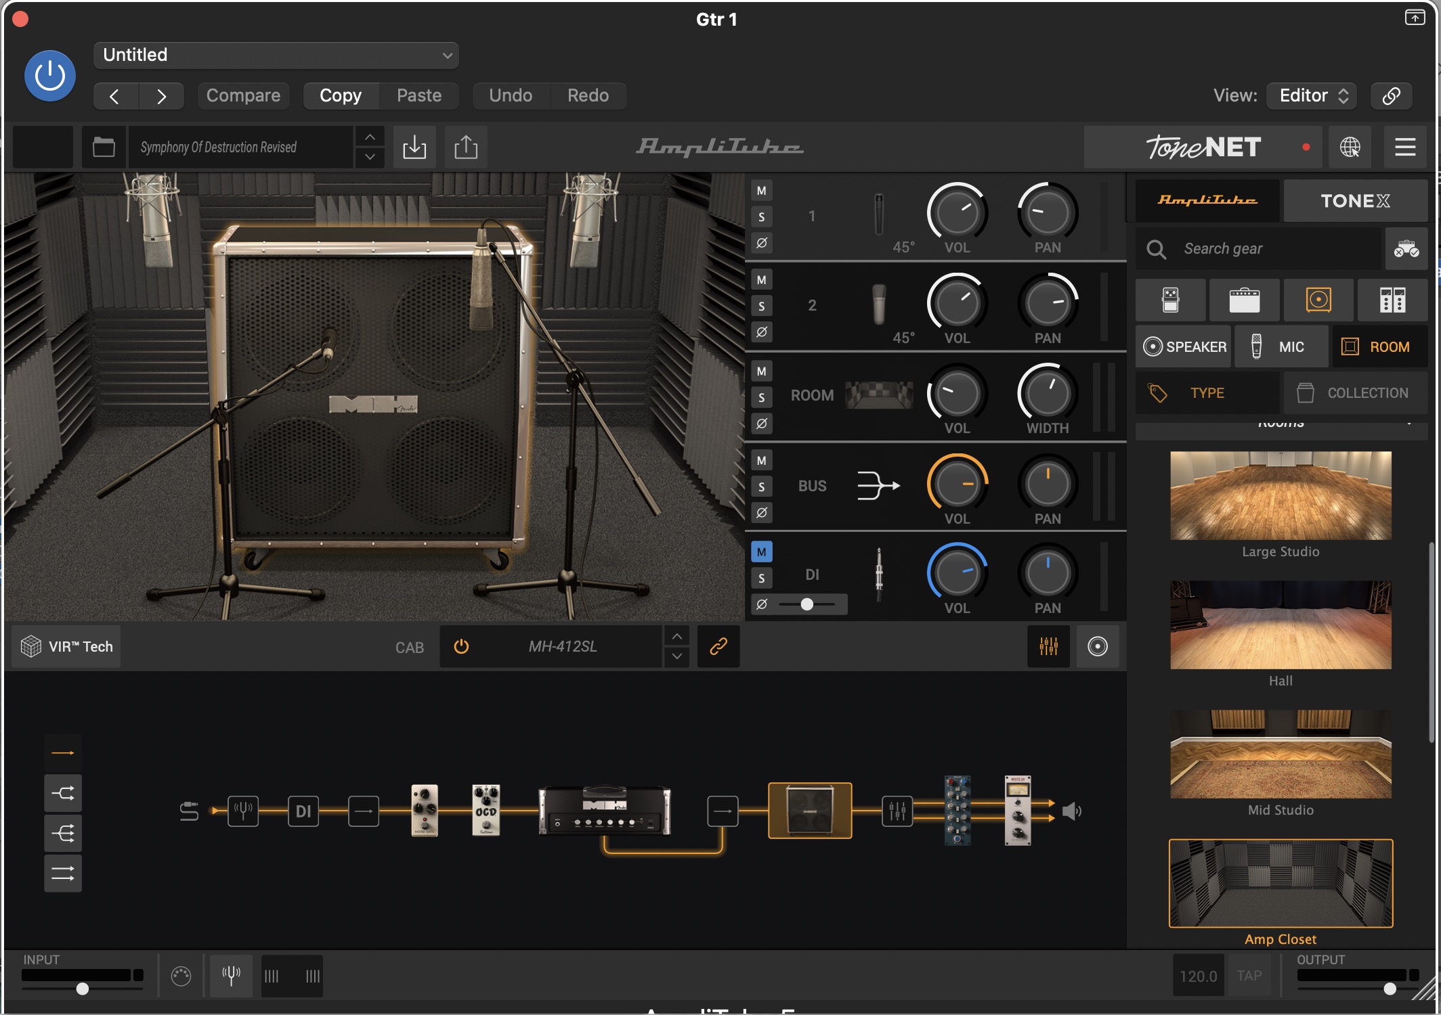This screenshot has height=1015, width=1441.
Task: Mute mic channel 1
Action: pyautogui.click(x=762, y=191)
